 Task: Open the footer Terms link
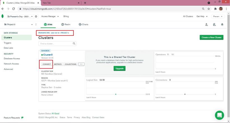69,117
